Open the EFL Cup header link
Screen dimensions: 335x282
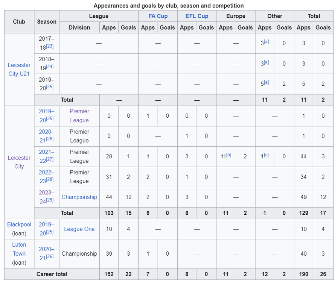(x=197, y=16)
